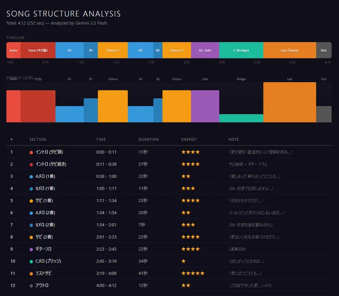Select the A1 segment in the timeline
The height and width of the screenshot is (296, 339).
point(69,50)
